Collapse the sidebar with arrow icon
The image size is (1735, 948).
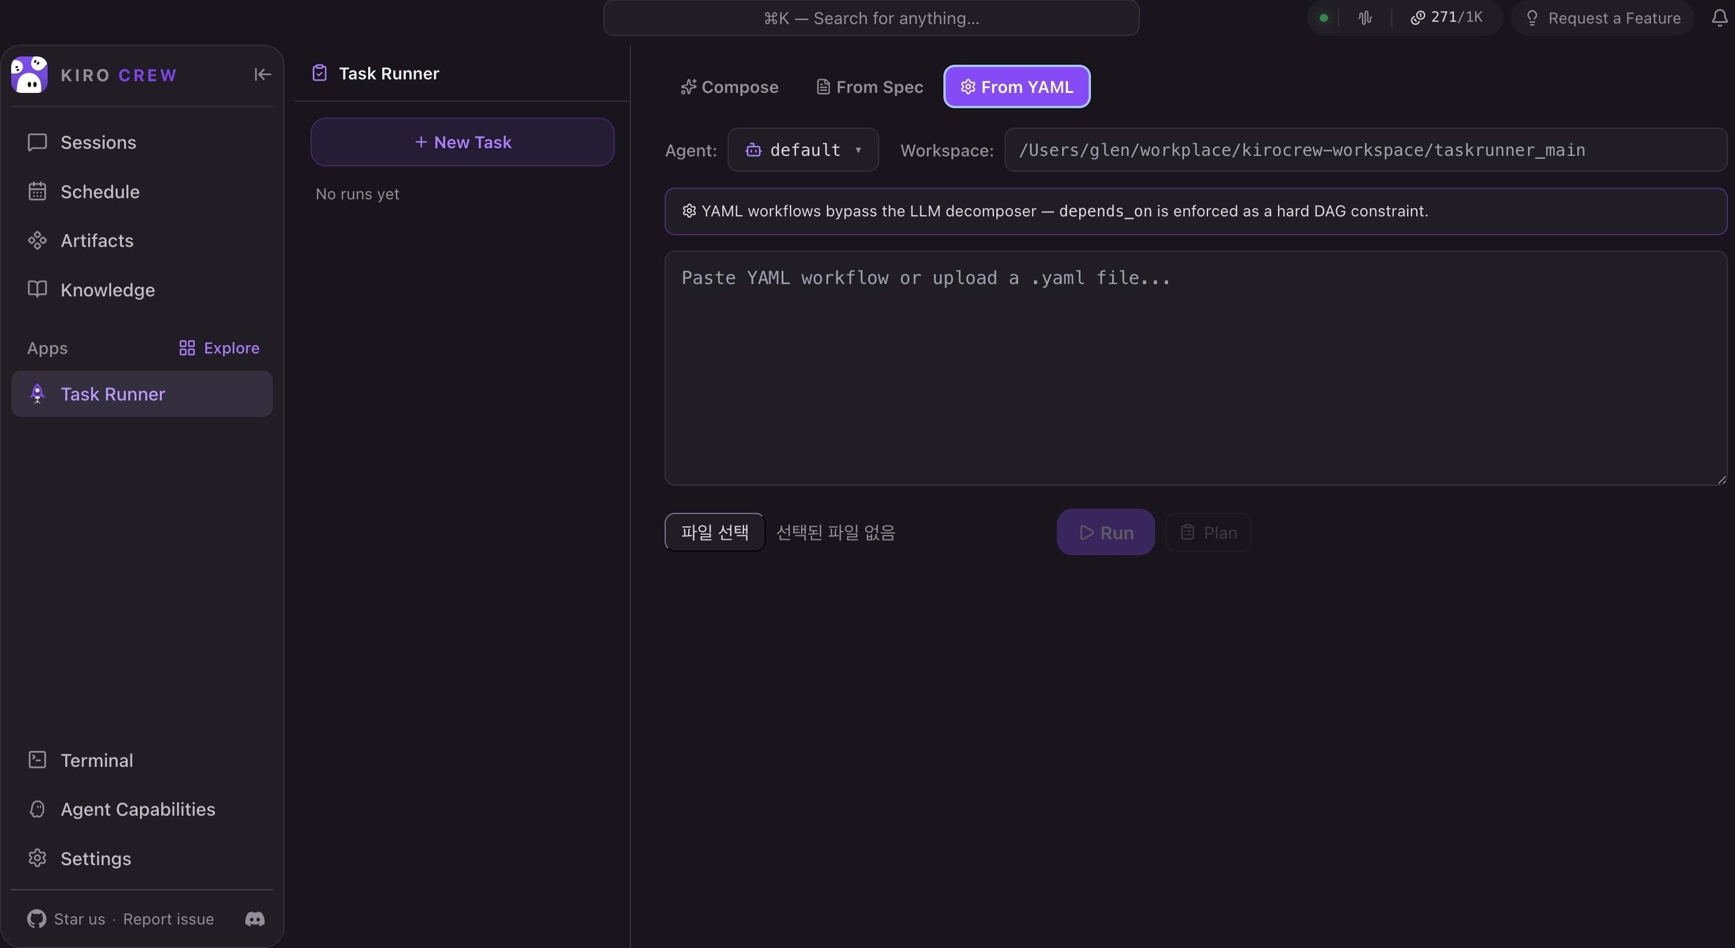pos(262,75)
